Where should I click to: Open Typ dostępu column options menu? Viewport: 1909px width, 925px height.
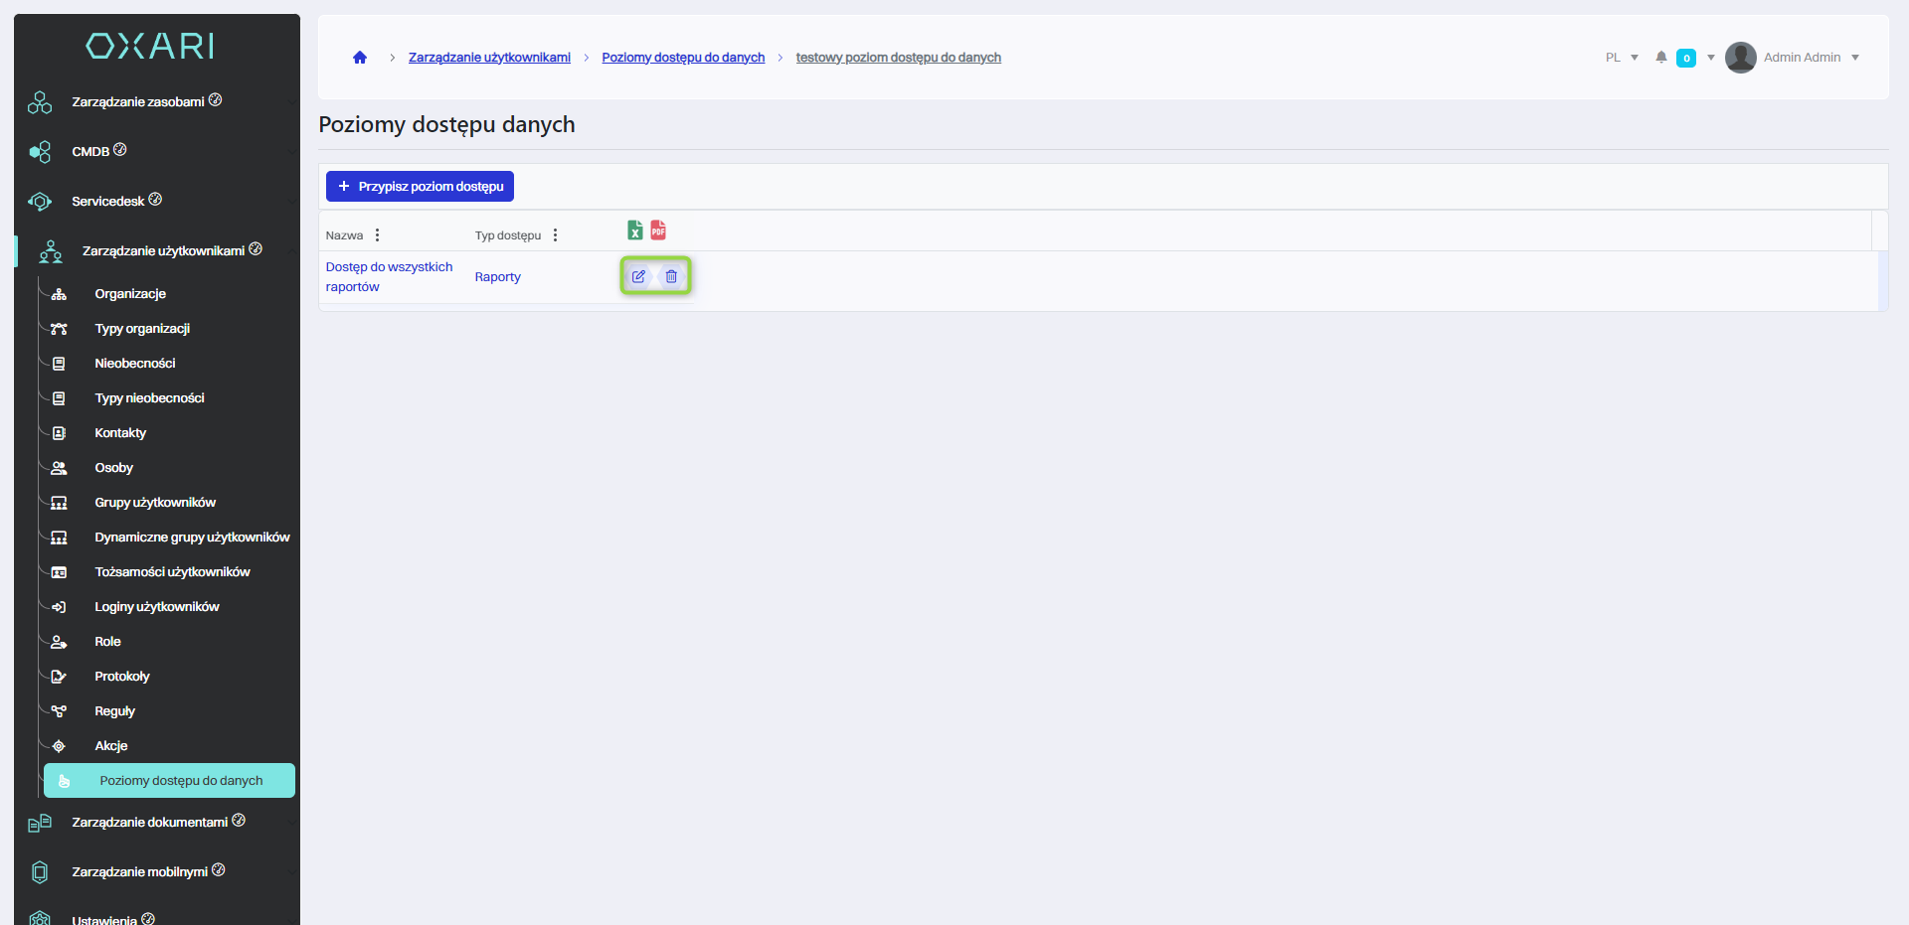coord(555,235)
